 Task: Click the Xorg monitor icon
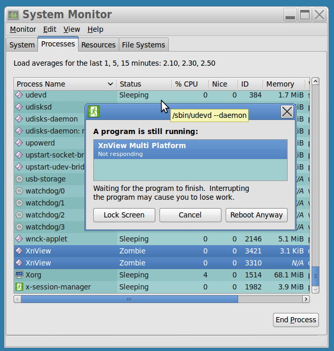pos(19,275)
